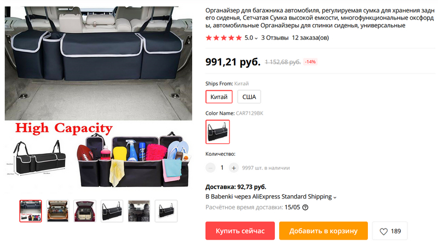Viewport: 438px width, 245px height.
Task: Select the last organizer thumbnail
Action: tap(166, 211)
